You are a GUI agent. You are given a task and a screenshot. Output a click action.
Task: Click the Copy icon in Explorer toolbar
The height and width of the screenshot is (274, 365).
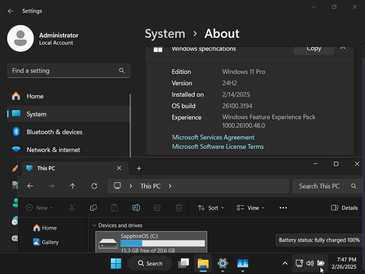(x=93, y=208)
